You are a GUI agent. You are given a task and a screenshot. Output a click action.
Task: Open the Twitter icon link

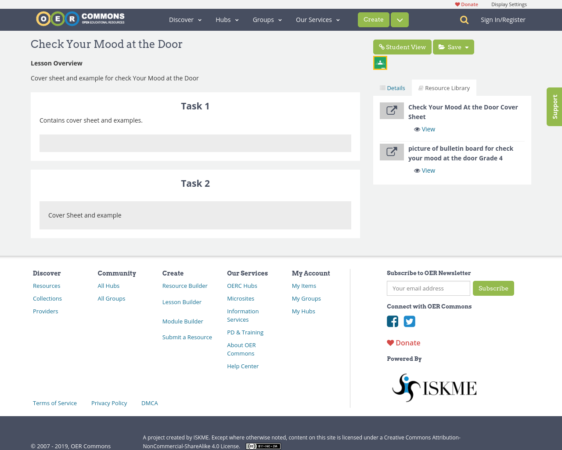(409, 321)
